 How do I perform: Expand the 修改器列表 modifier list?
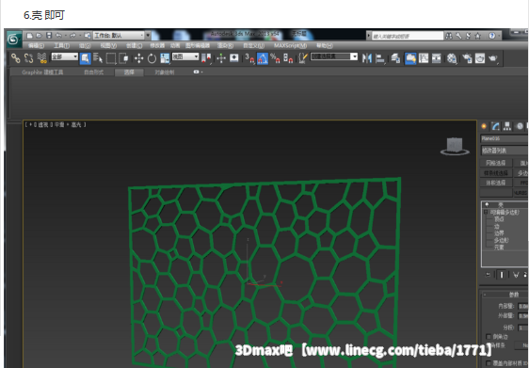(505, 151)
